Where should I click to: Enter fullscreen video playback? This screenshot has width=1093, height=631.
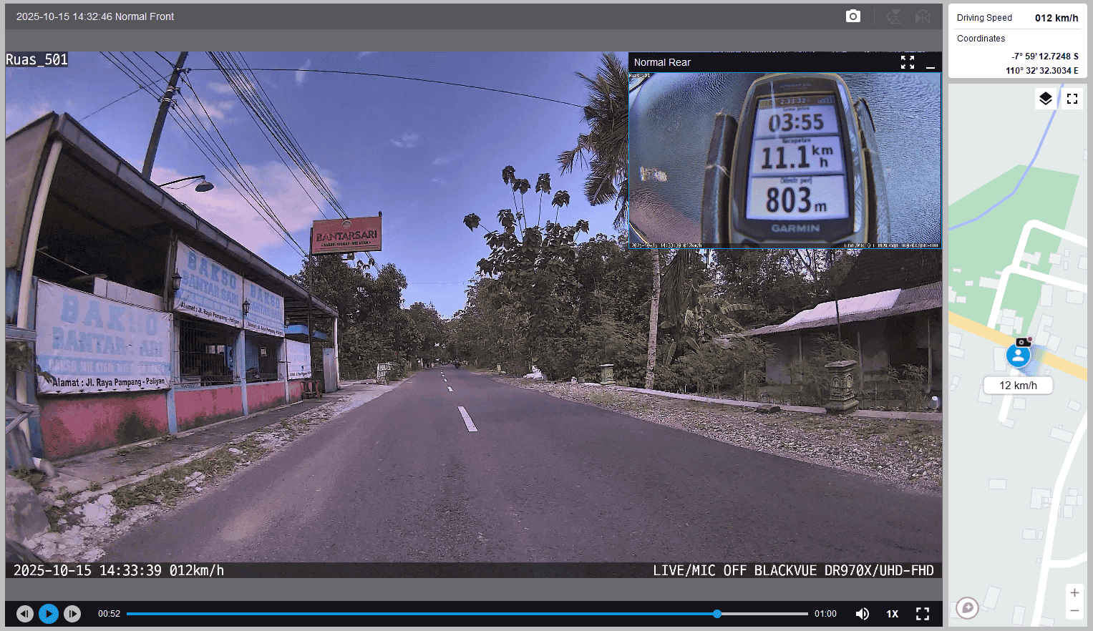pyautogui.click(x=923, y=614)
